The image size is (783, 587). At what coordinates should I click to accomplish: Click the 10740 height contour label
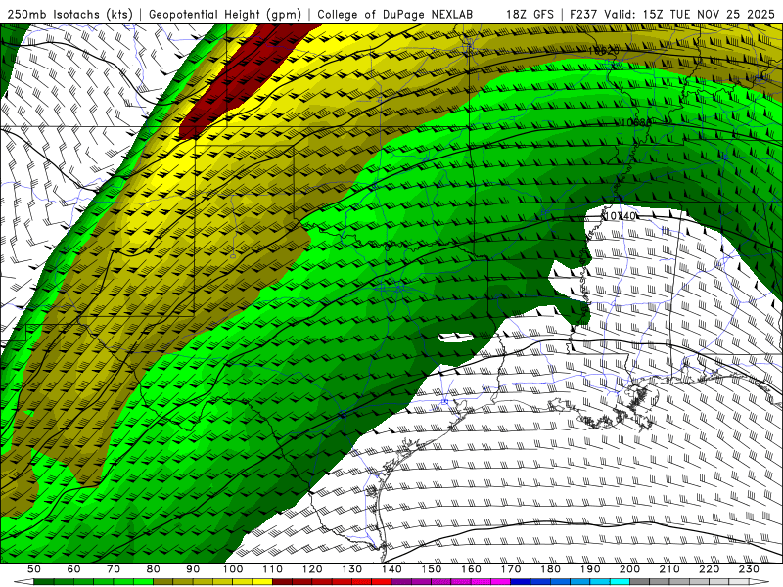(620, 215)
